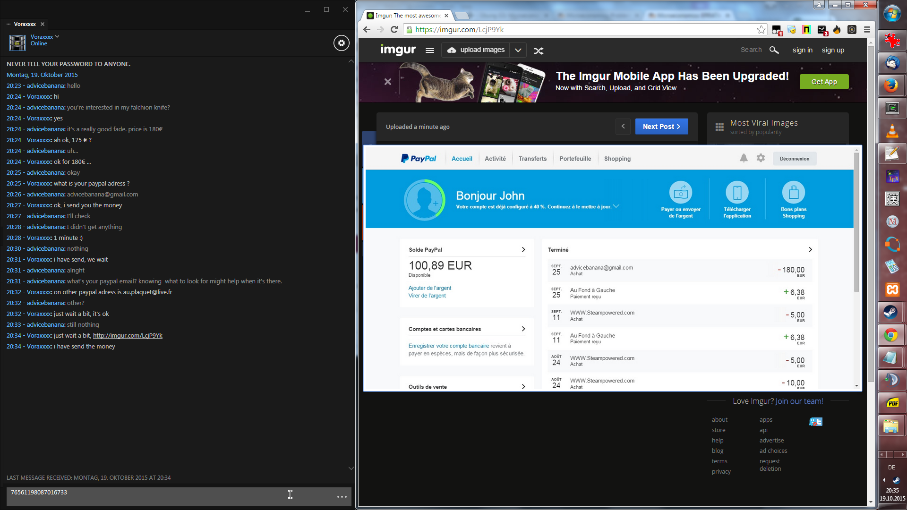Dismiss the Imgur mobile app banner
The height and width of the screenshot is (510, 907).
click(x=388, y=82)
